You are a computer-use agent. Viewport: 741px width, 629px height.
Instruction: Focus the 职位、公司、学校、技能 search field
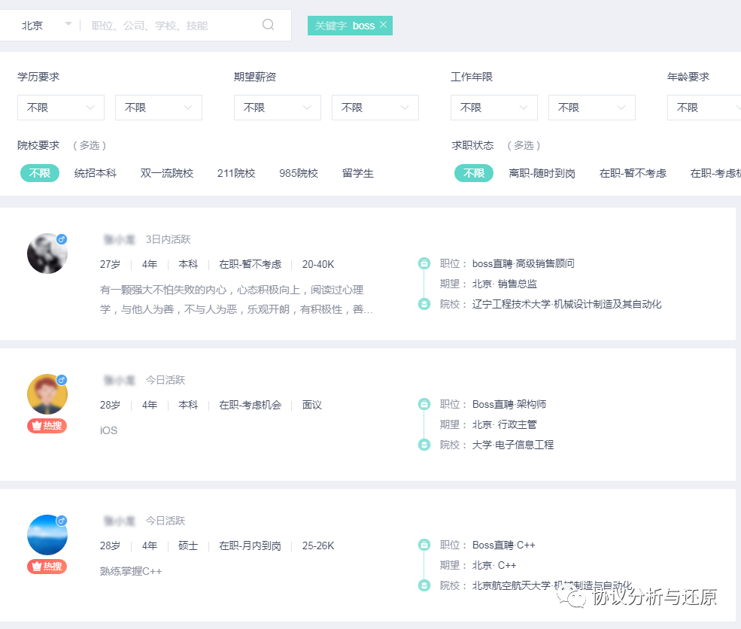pos(150,26)
